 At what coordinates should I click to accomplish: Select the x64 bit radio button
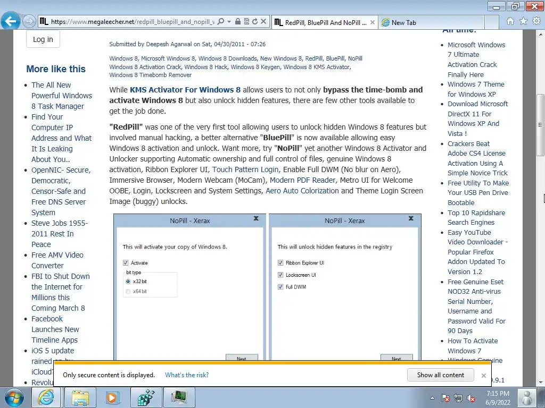tap(128, 292)
